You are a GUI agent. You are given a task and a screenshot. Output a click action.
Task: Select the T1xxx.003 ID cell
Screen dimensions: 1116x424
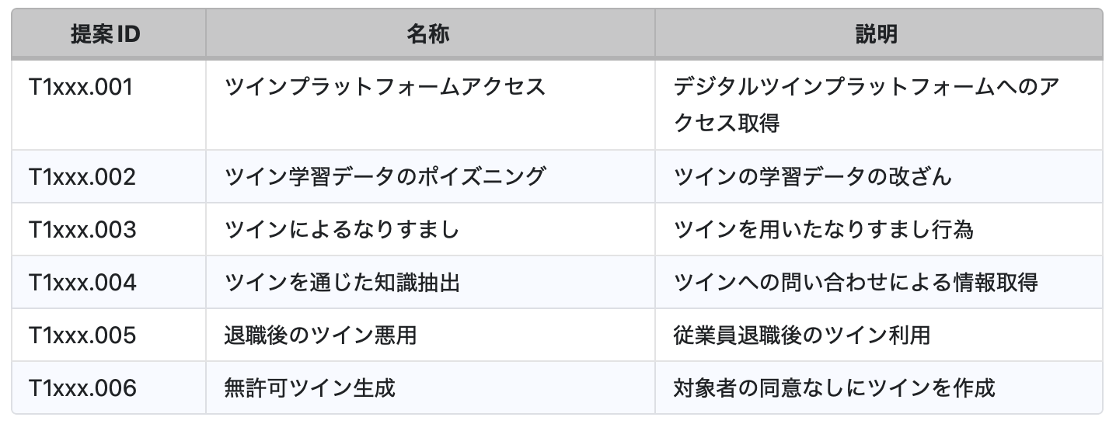click(x=82, y=229)
